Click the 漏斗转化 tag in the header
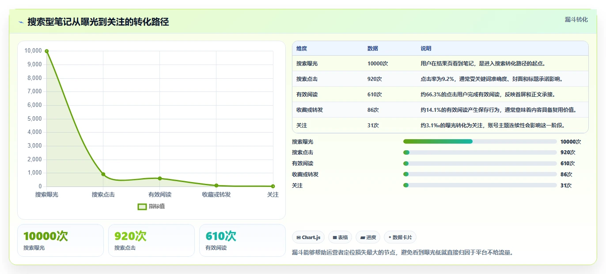606x274 pixels. tap(576, 19)
